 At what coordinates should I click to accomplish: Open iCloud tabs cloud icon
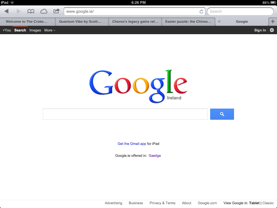[x=44, y=11]
